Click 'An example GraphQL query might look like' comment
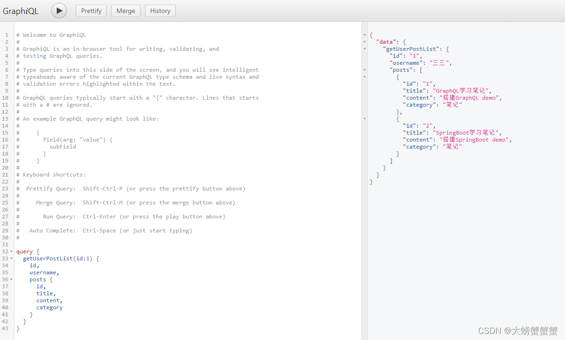This screenshot has height=340, width=565. 87,119
